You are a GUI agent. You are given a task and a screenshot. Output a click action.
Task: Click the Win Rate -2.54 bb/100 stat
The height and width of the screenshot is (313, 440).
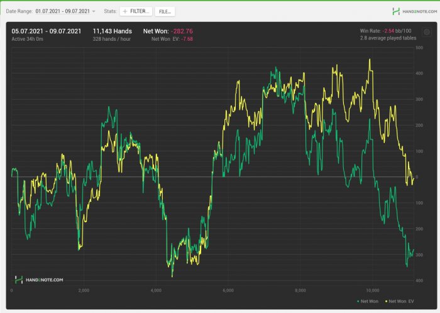tap(387, 30)
